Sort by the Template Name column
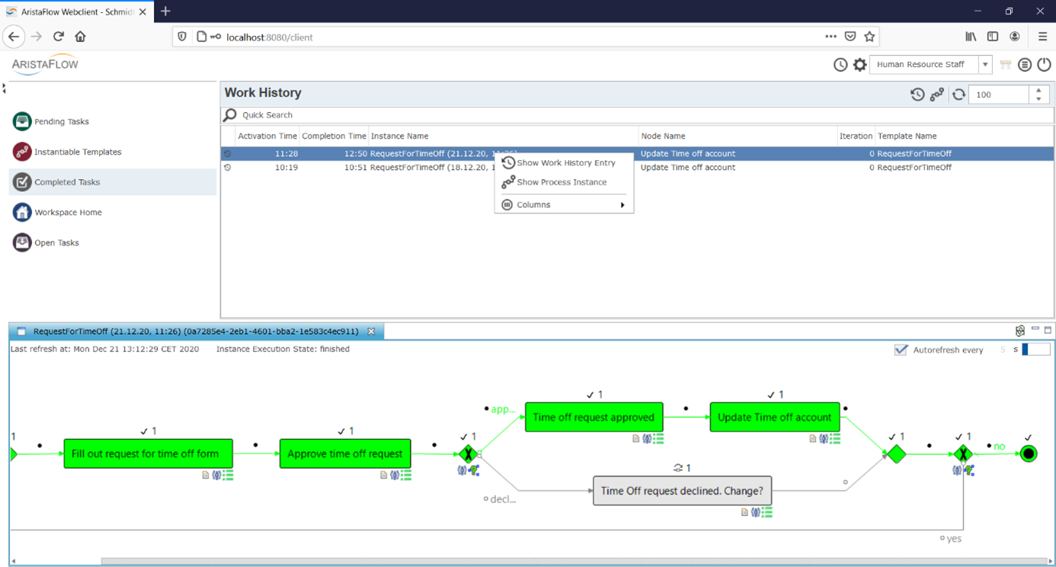 click(964, 136)
